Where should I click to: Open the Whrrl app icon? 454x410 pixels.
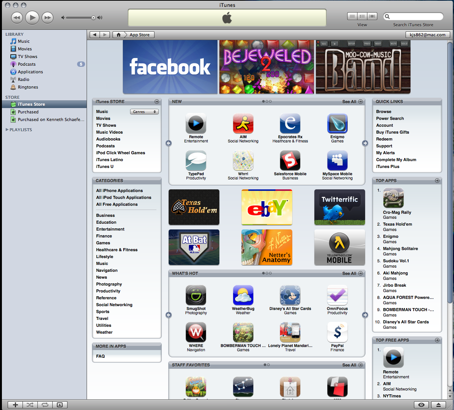(243, 160)
